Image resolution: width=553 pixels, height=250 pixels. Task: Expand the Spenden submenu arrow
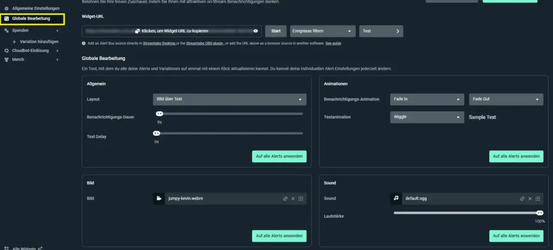pyautogui.click(x=57, y=31)
